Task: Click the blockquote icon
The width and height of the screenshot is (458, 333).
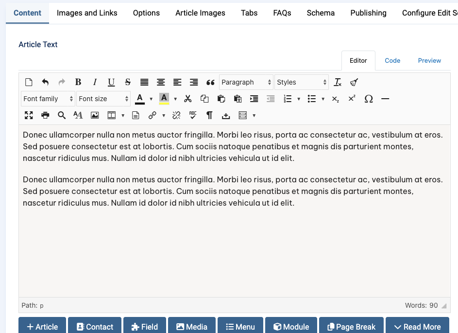Action: coord(210,82)
